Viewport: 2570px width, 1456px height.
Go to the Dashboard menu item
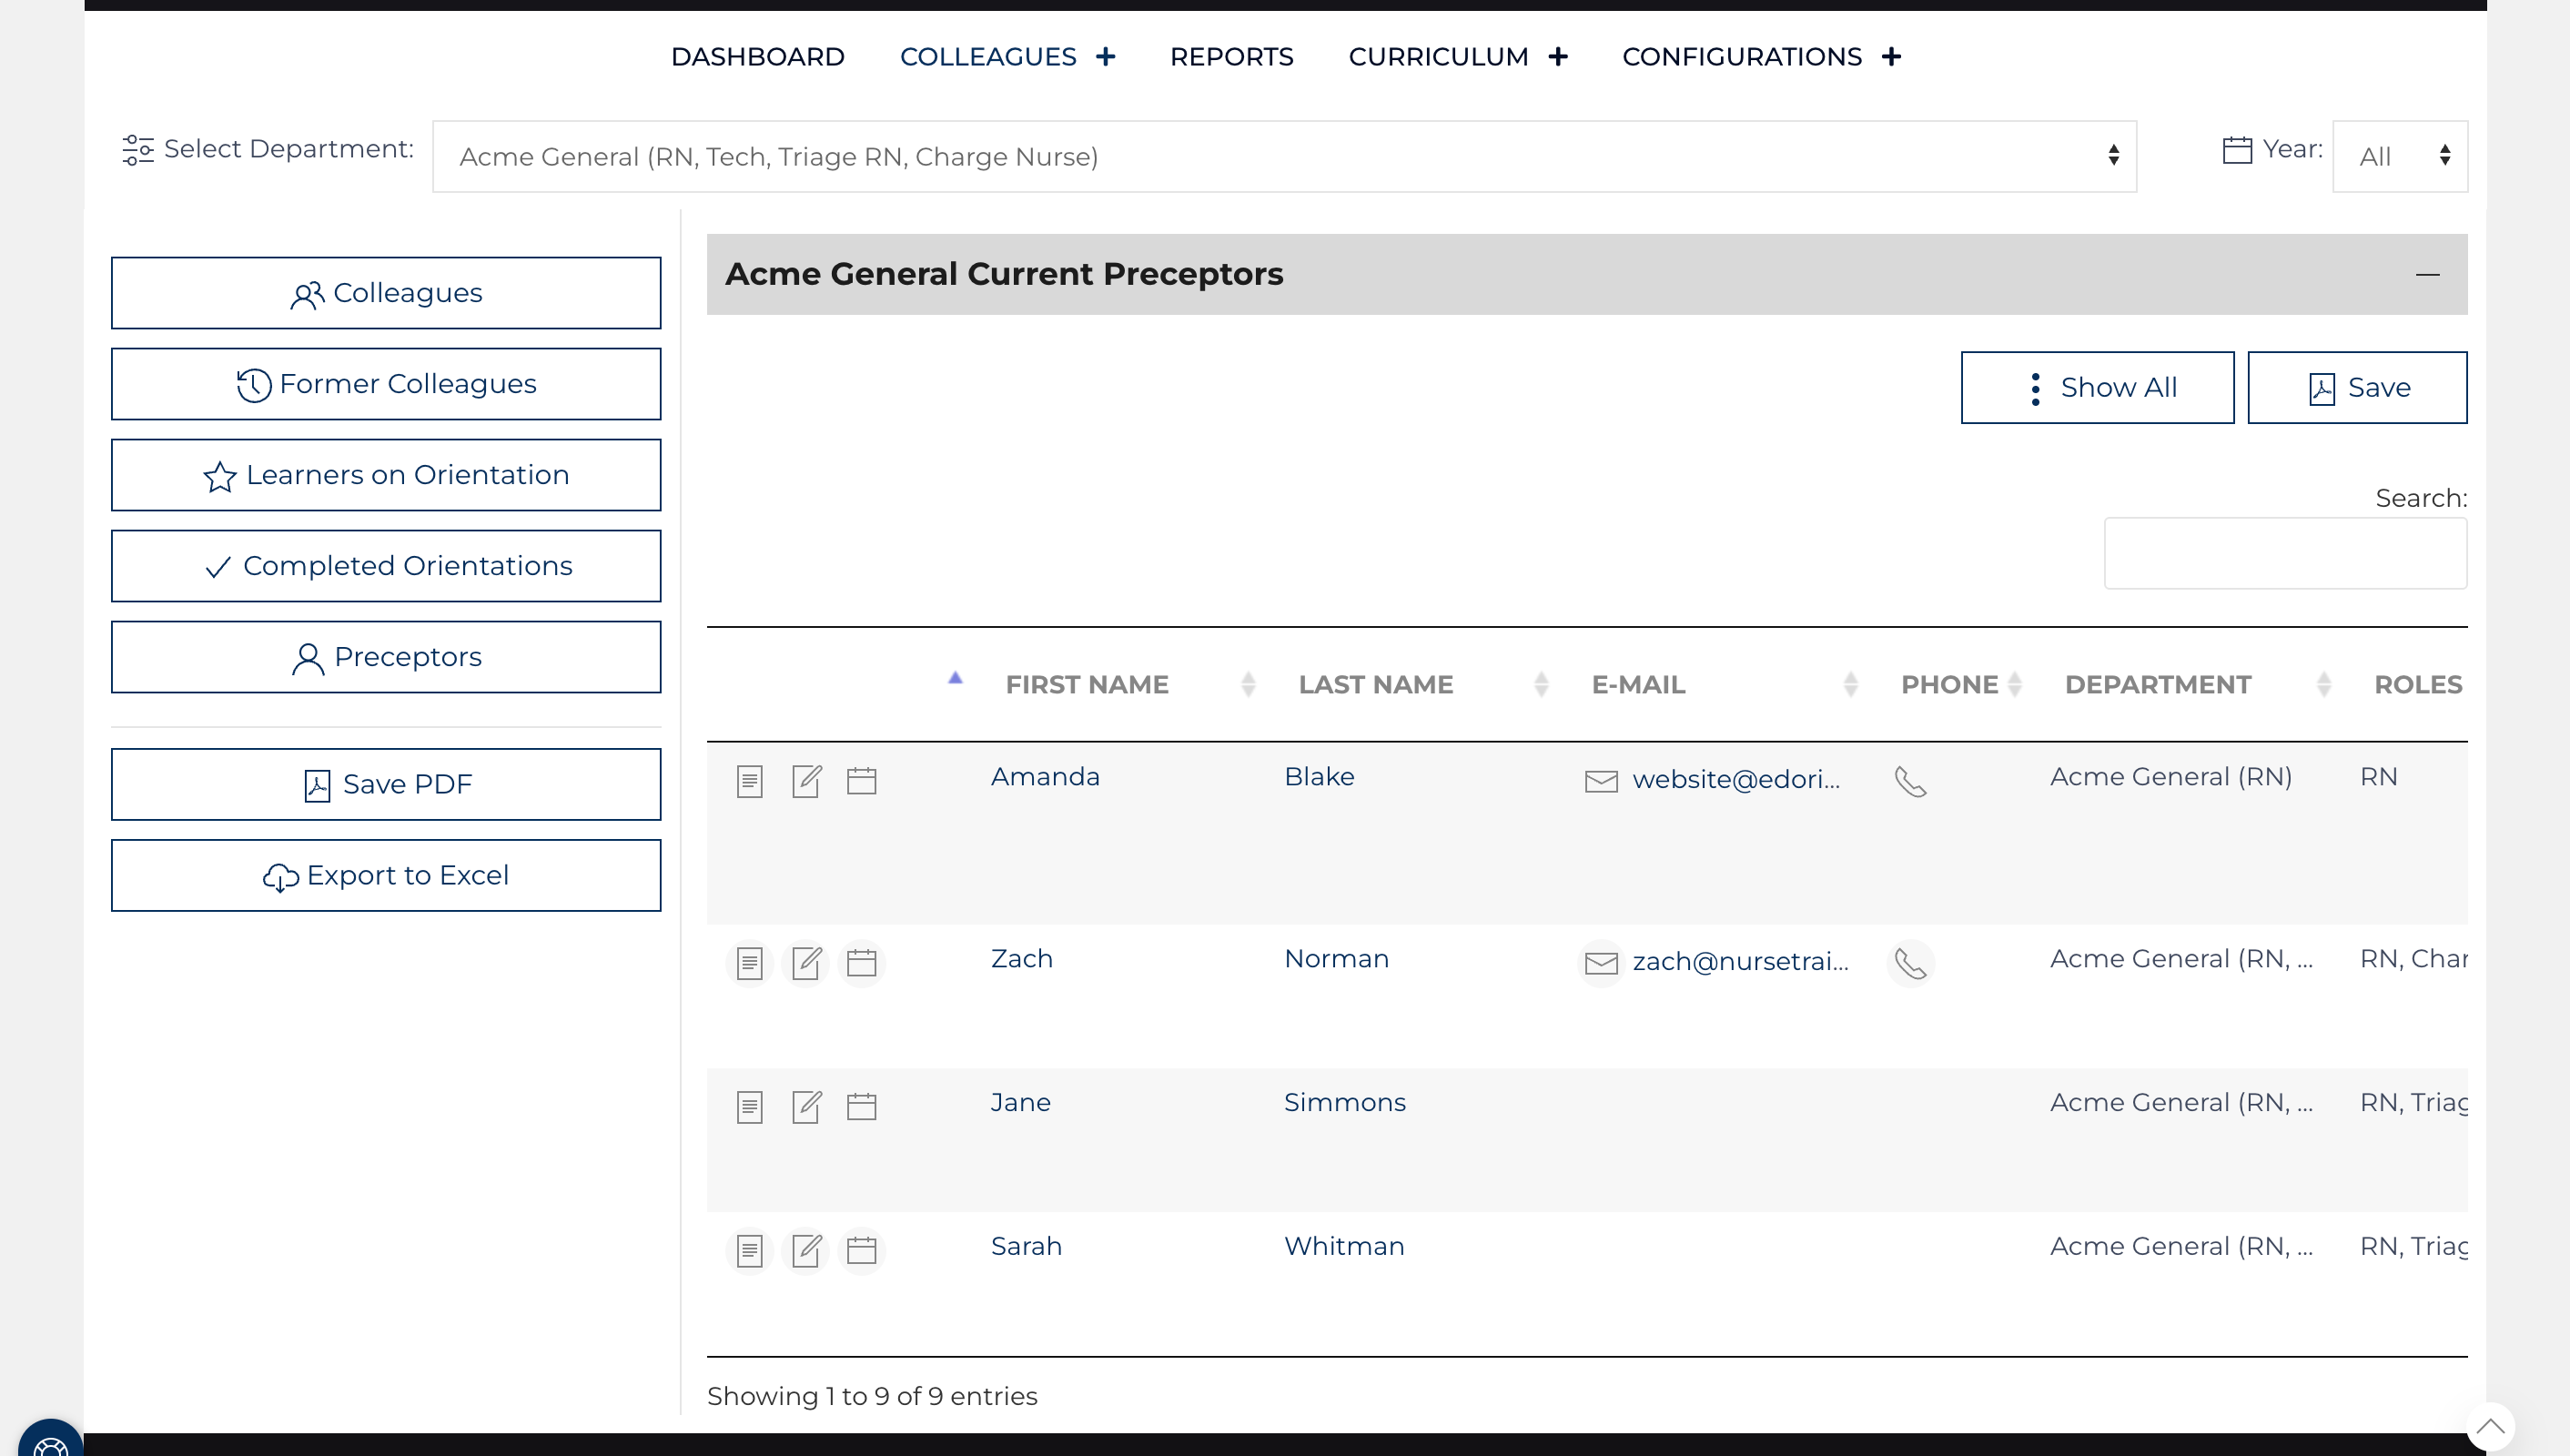757,57
